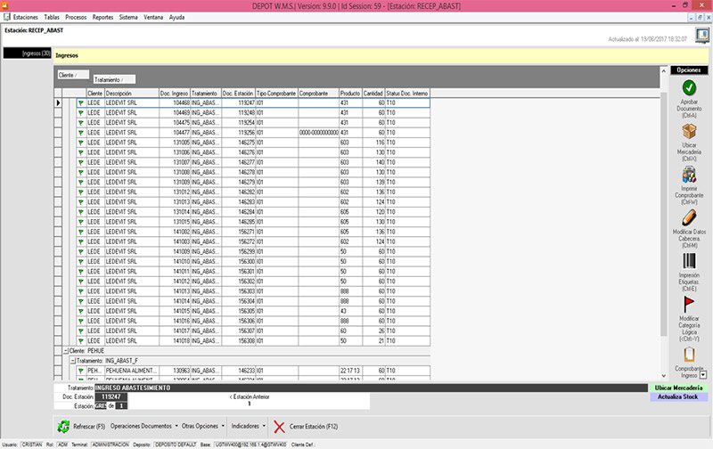Viewport: 713px width, 449px height.
Task: Click the Estación Anterior link
Action: click(x=250, y=396)
